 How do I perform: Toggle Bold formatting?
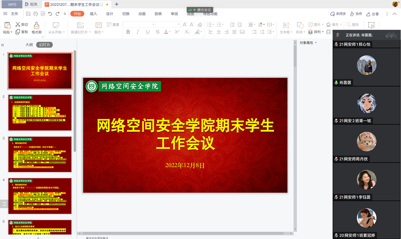[x=128, y=32]
